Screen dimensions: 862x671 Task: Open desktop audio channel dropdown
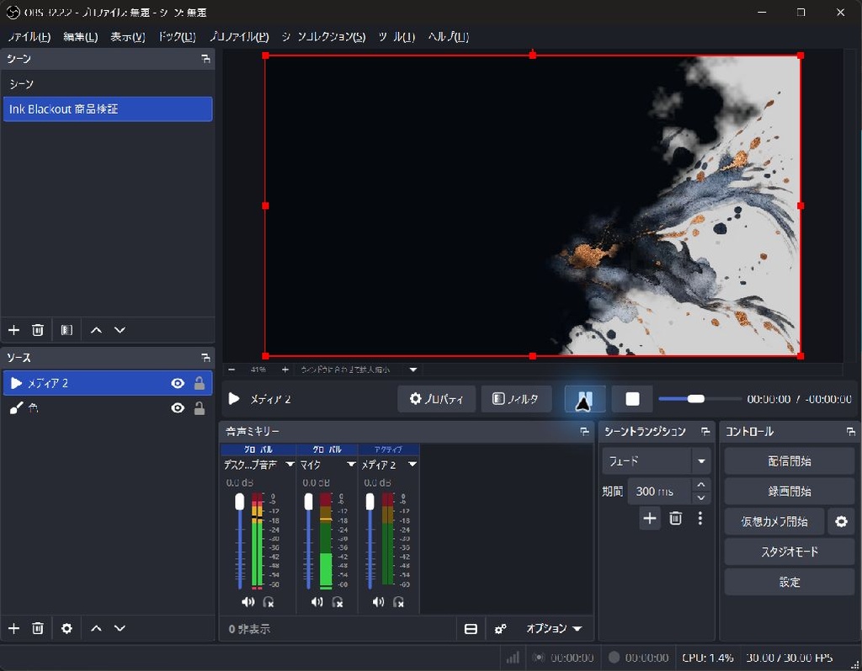[290, 465]
